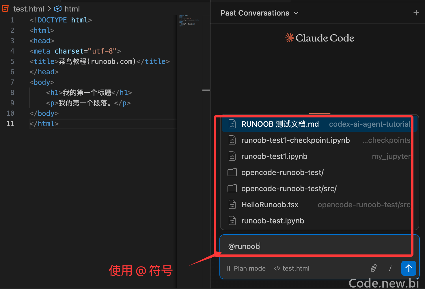Click the opening <head> tag line
Screen dimensions: 425x289
42,41
